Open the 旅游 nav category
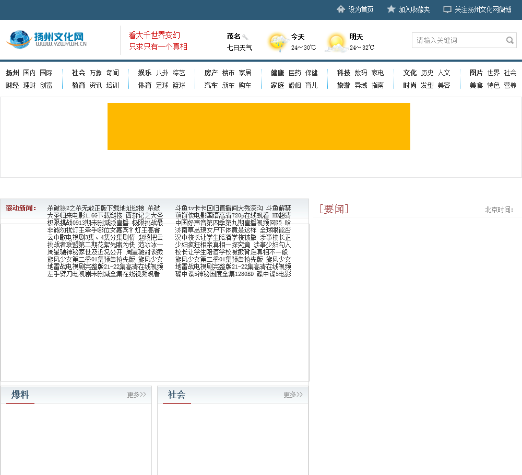Screen dimensions: 522x475 click(343, 85)
